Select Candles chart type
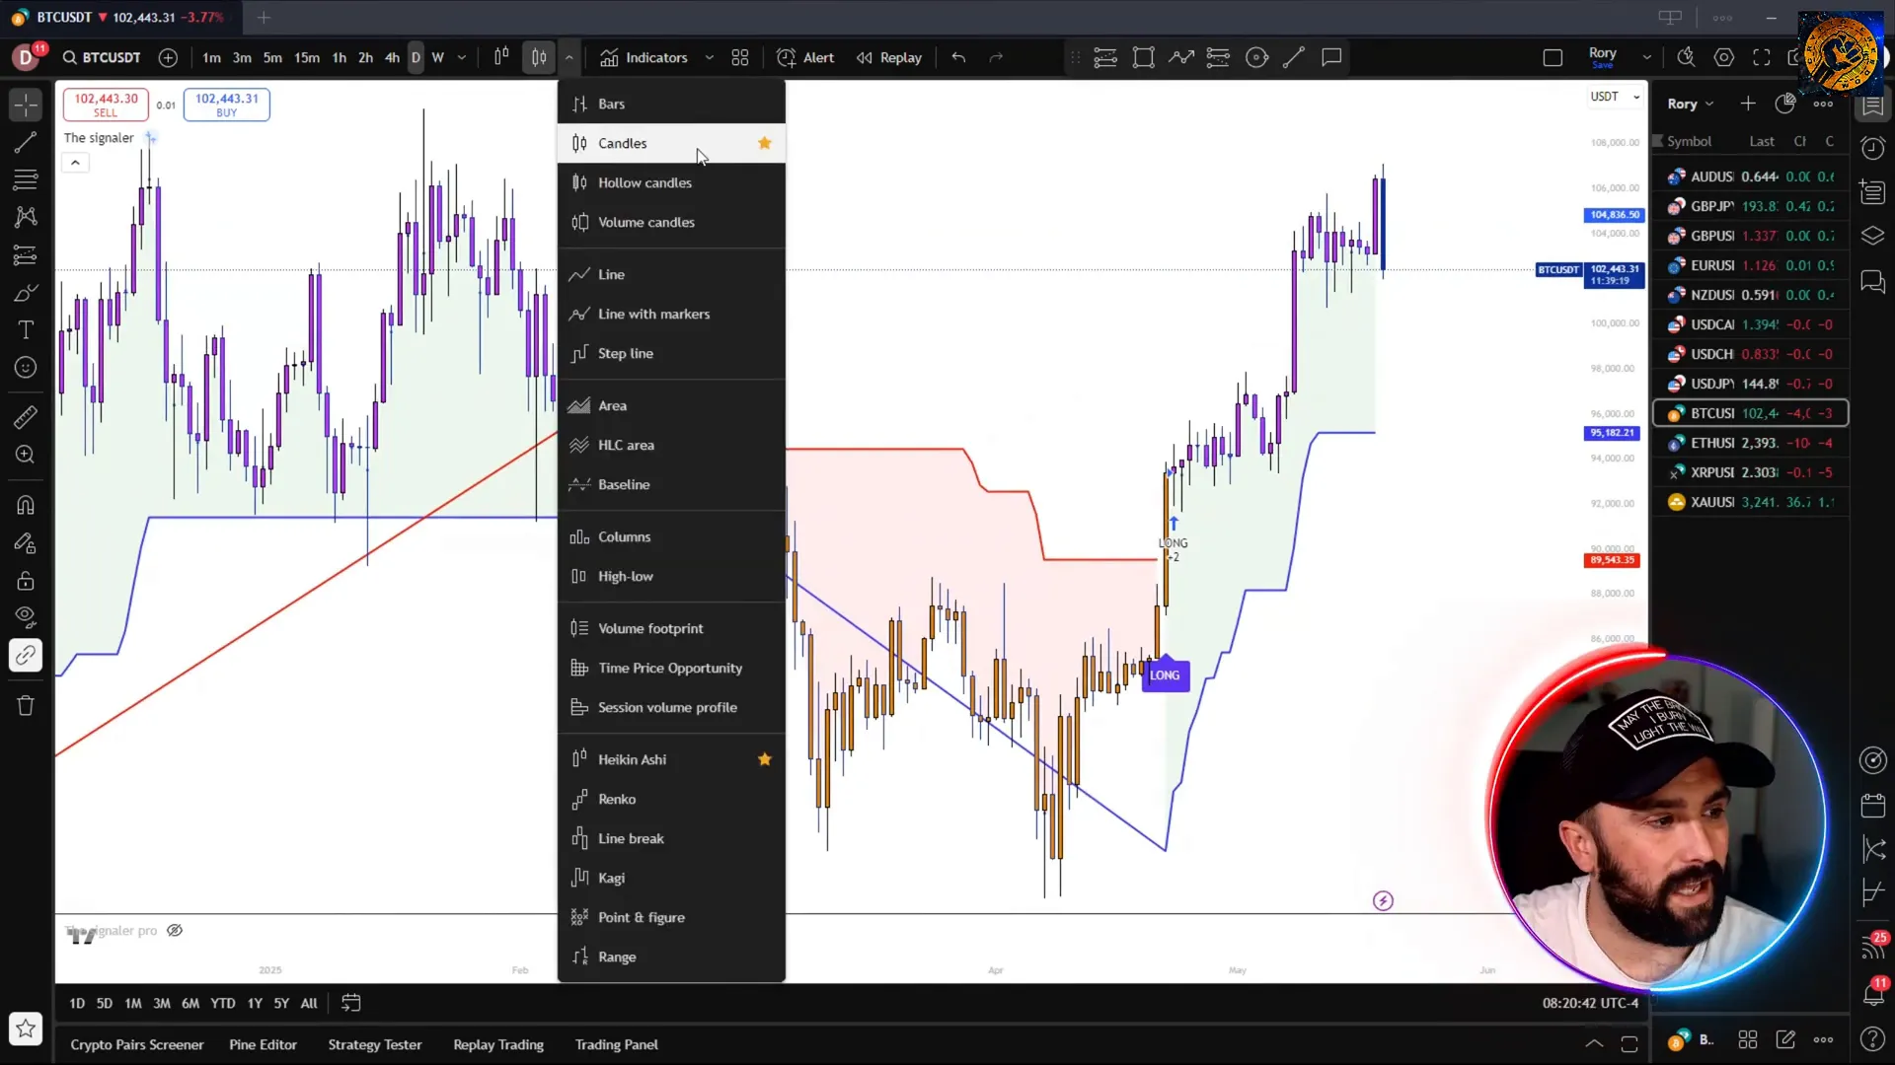 point(671,143)
